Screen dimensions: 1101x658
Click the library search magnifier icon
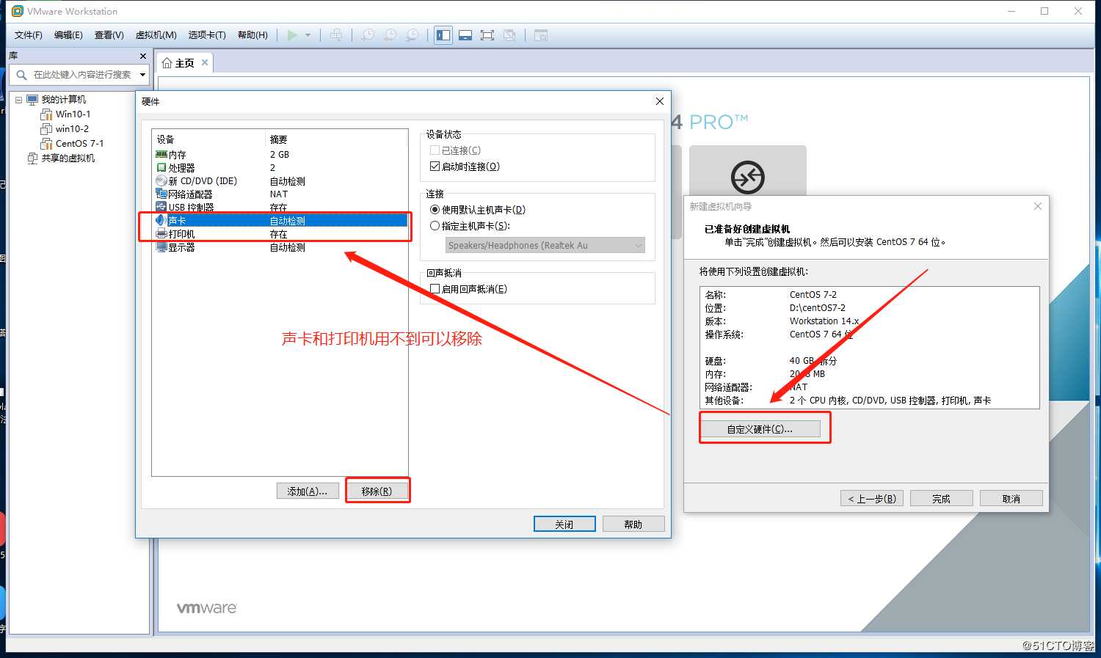[21, 75]
